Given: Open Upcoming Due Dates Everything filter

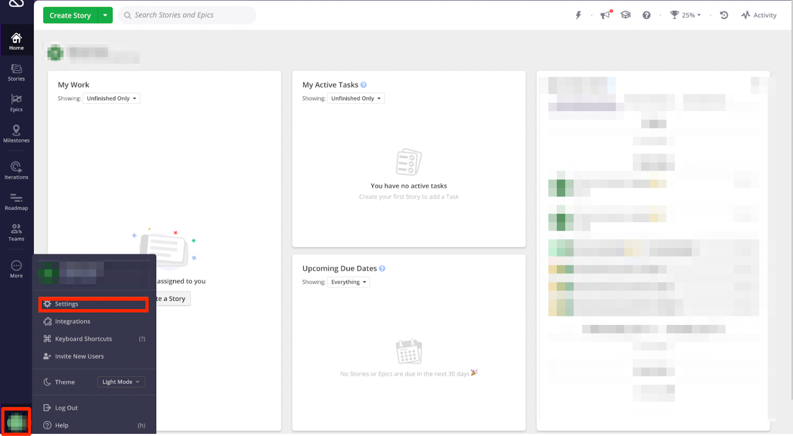Looking at the screenshot, I should pyautogui.click(x=348, y=282).
